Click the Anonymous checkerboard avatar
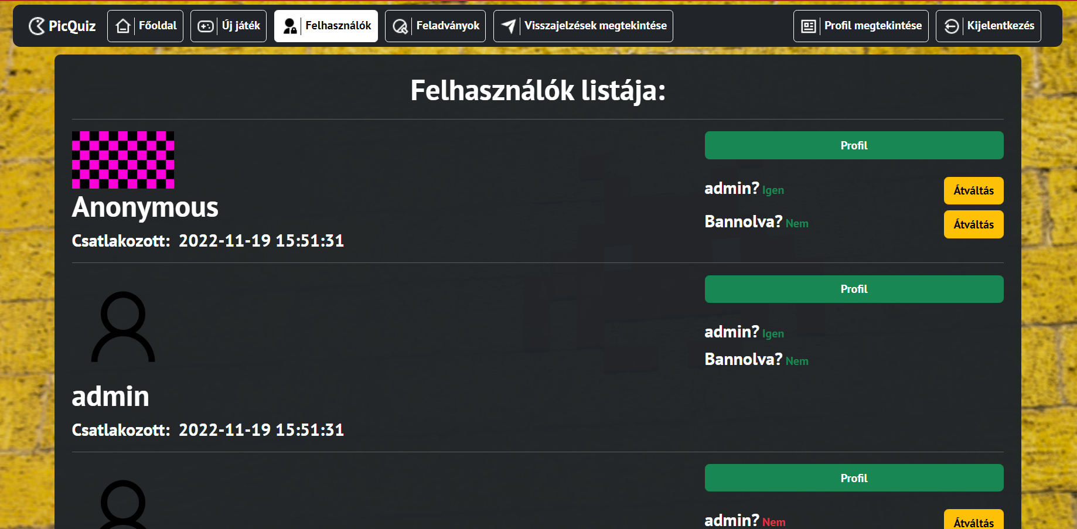 pyautogui.click(x=123, y=160)
